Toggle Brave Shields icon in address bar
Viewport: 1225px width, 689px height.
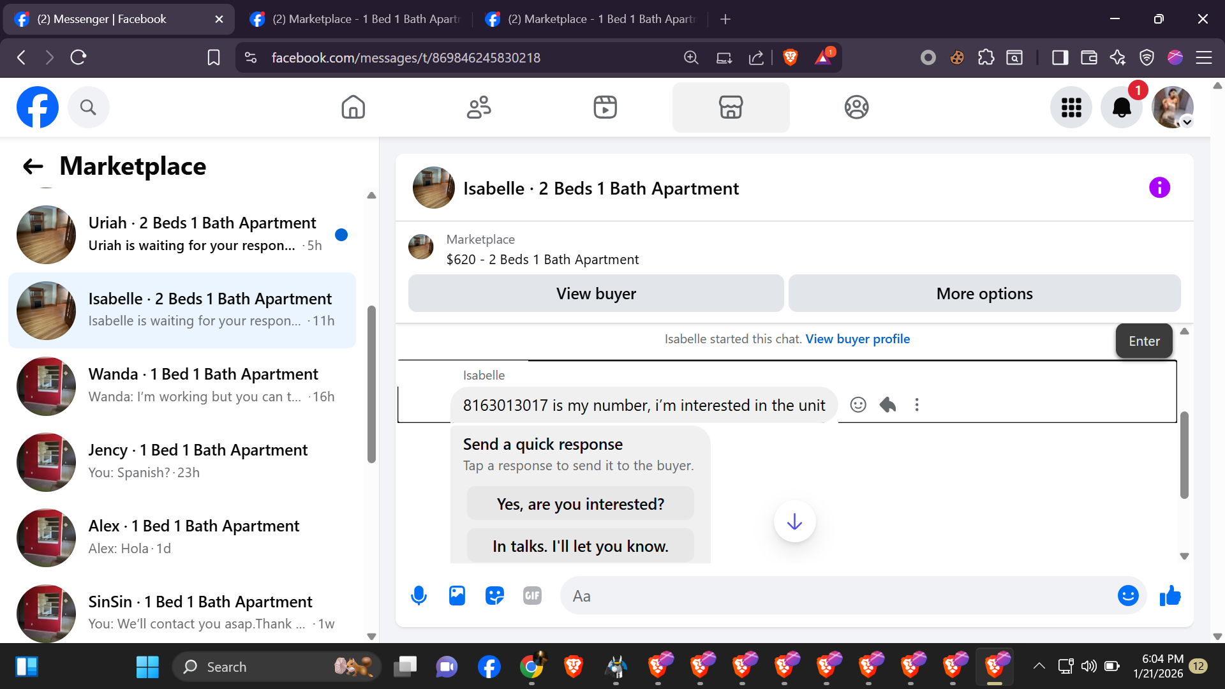790,57
